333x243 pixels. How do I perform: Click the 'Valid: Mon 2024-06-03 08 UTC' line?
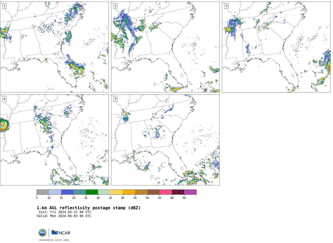64,216
